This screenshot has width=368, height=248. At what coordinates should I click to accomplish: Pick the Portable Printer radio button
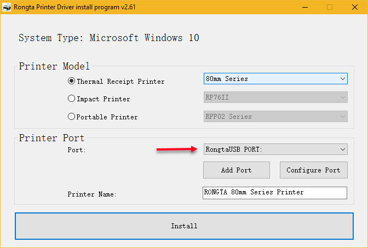tap(71, 117)
